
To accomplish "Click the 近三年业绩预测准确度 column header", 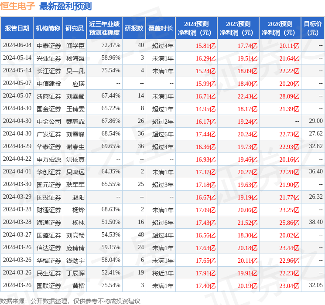I will point(104,28).
